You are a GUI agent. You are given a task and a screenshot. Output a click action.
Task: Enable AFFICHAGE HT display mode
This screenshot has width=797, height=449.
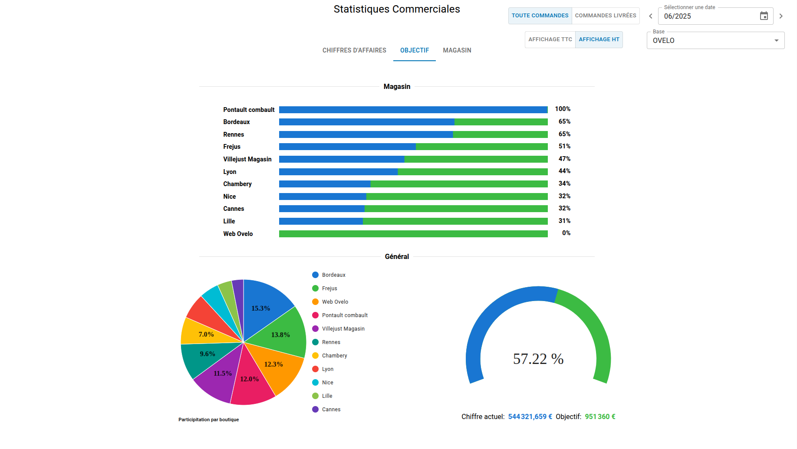point(599,39)
